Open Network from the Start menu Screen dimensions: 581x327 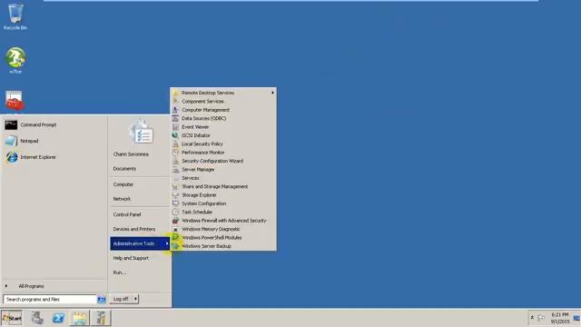coord(122,199)
